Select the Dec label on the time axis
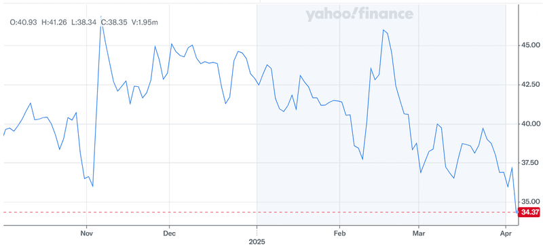This screenshot has height=245, width=543. 169,233
